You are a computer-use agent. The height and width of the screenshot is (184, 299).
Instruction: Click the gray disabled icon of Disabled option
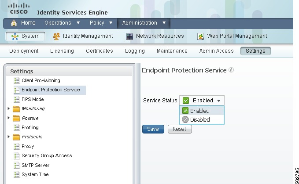(x=185, y=119)
